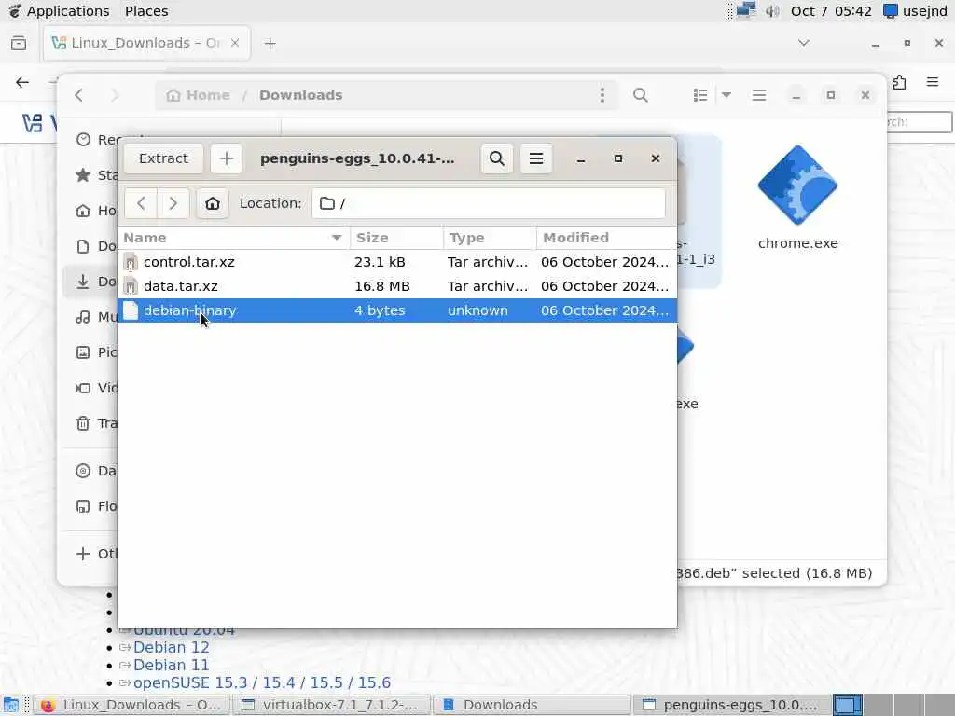Click the control.tar.xz file icon
This screenshot has width=955, height=716.
[x=131, y=262]
